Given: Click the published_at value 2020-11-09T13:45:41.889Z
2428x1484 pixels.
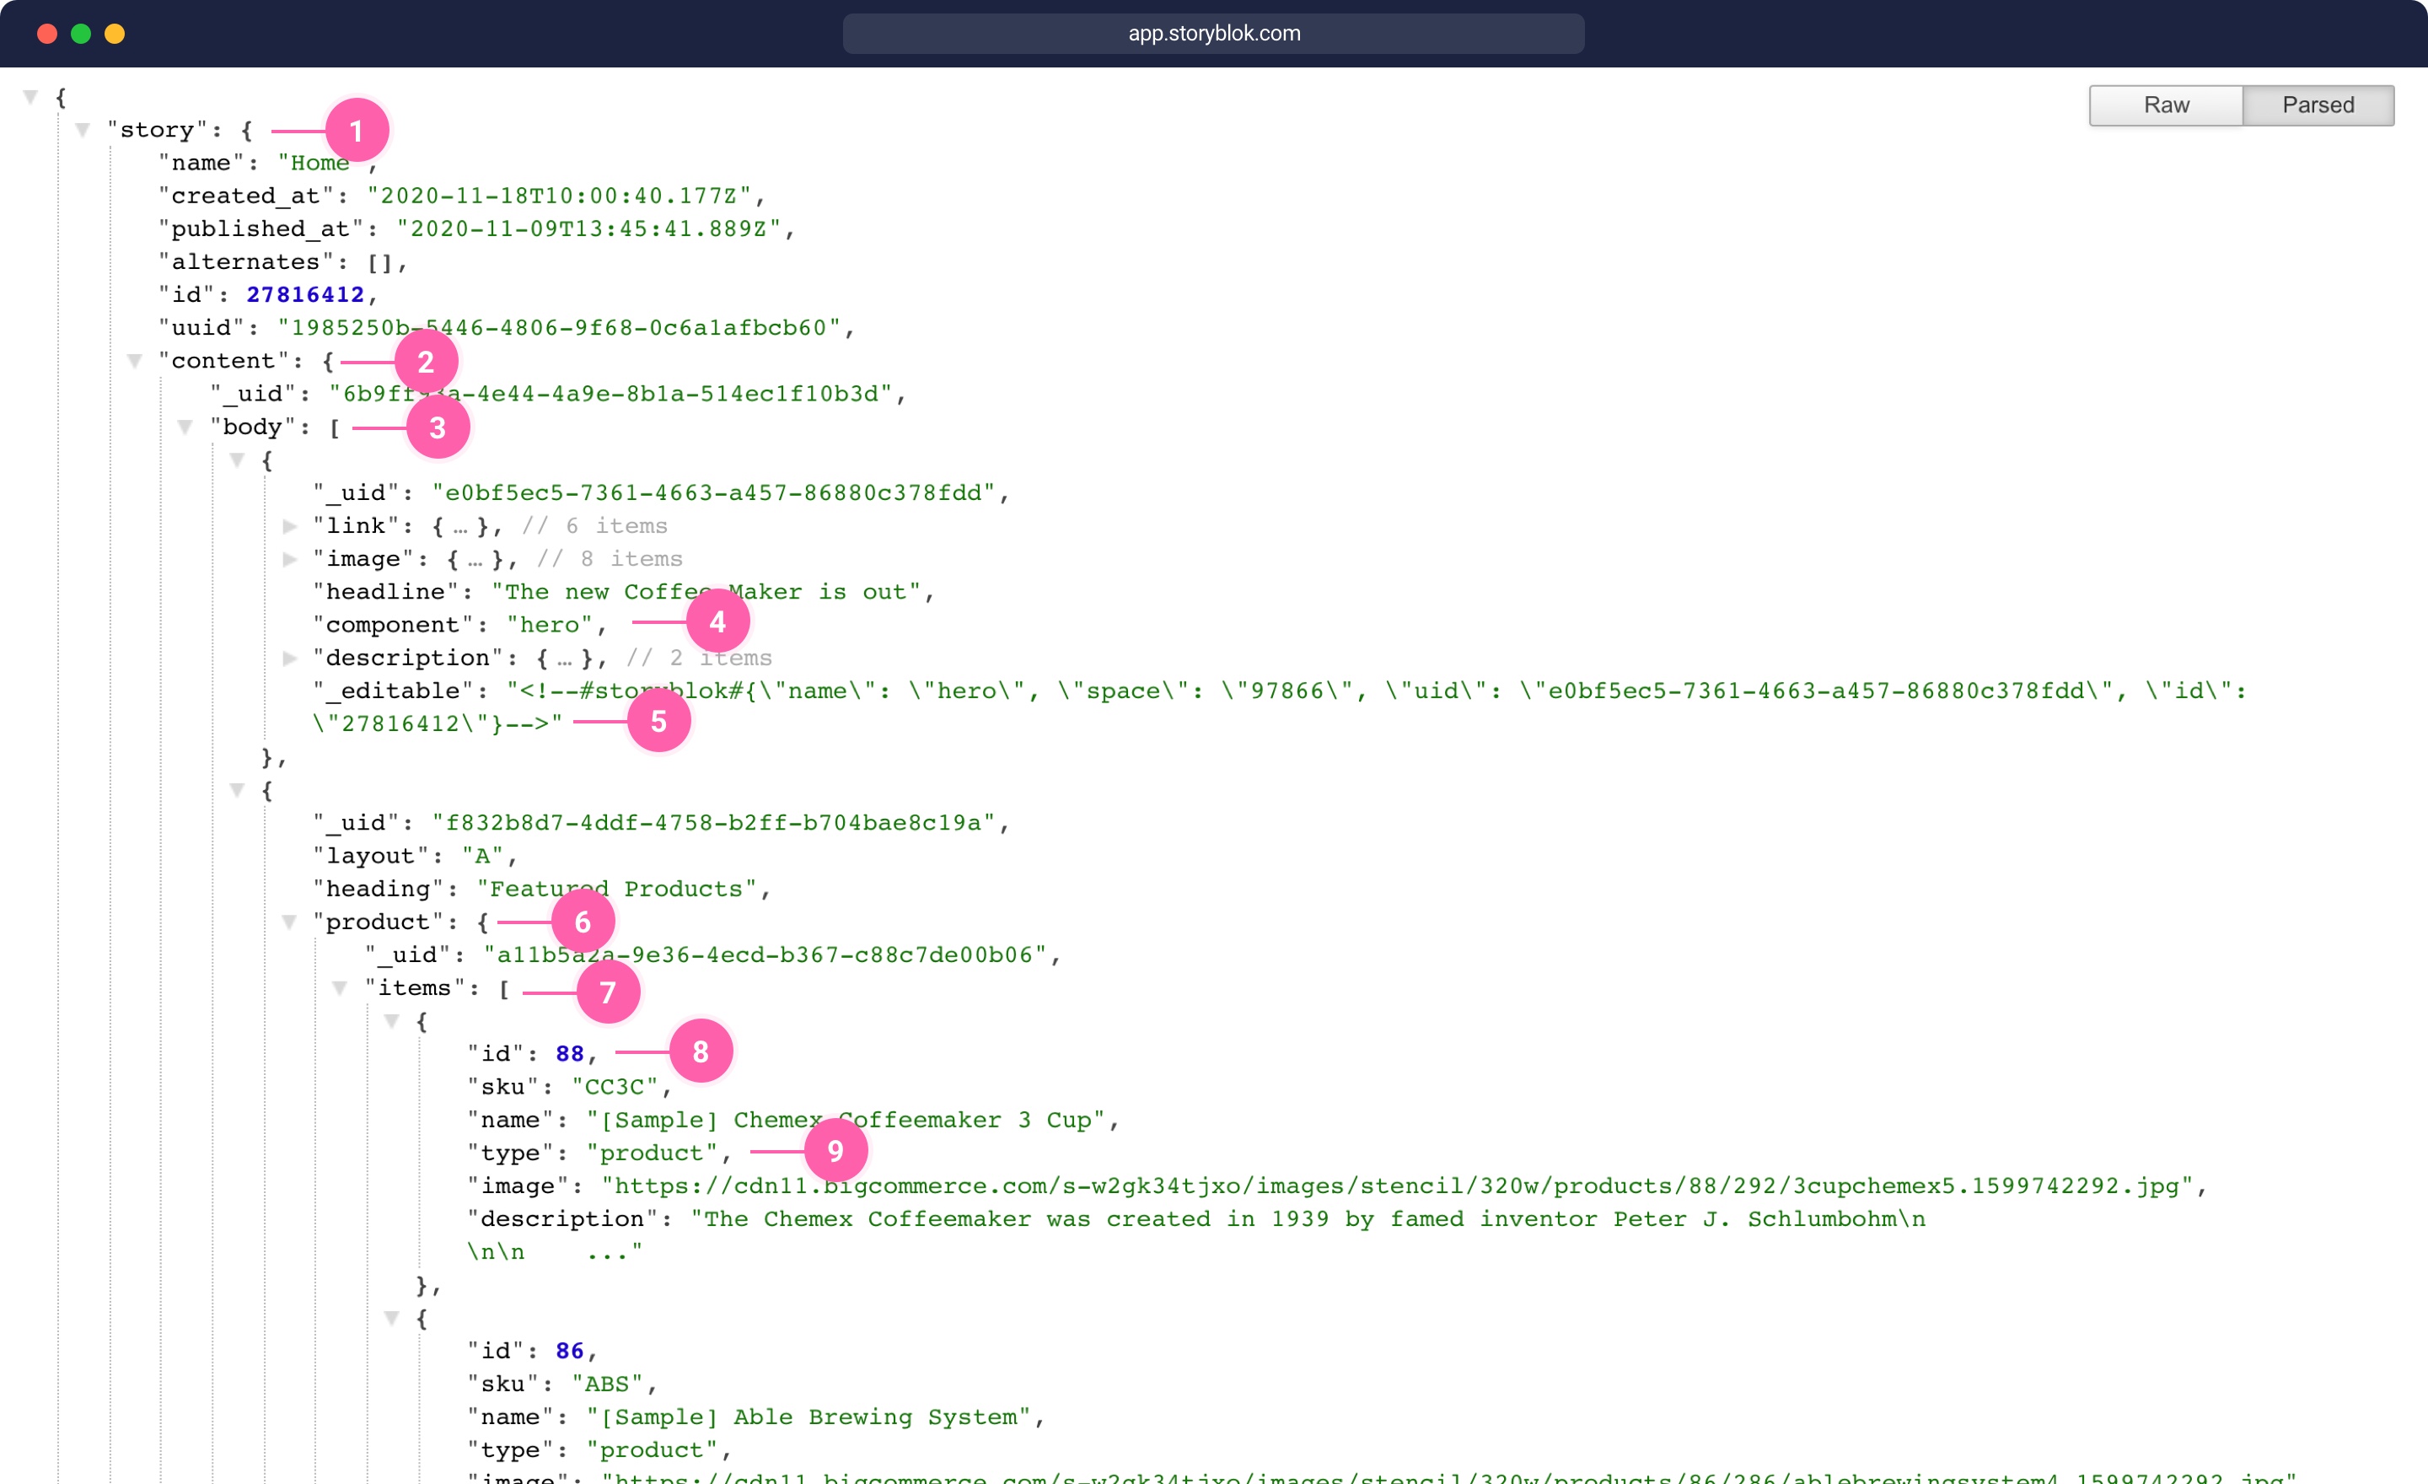Looking at the screenshot, I should (588, 229).
